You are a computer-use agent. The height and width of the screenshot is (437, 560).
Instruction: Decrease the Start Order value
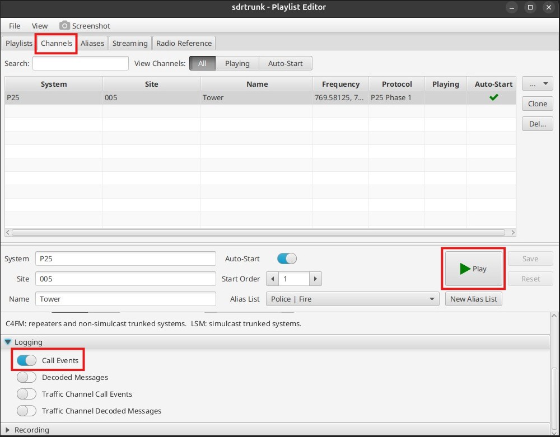pos(273,279)
